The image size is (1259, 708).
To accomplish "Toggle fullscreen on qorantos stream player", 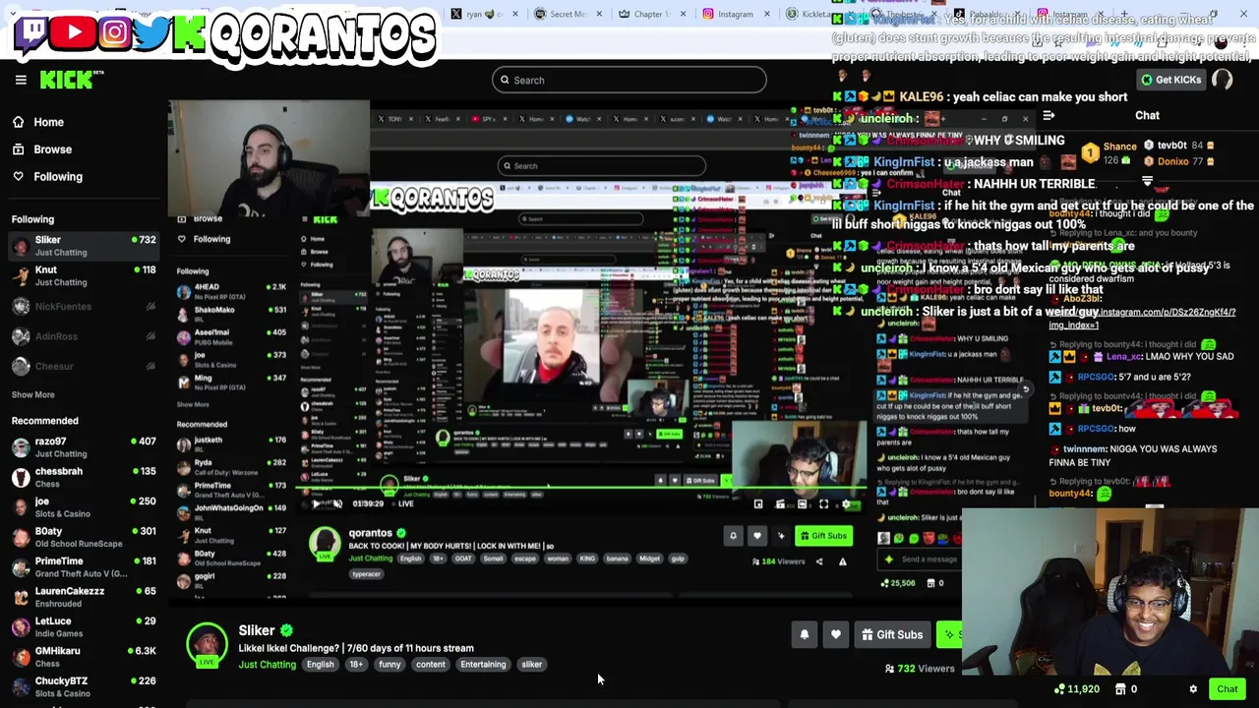I will 823,504.
